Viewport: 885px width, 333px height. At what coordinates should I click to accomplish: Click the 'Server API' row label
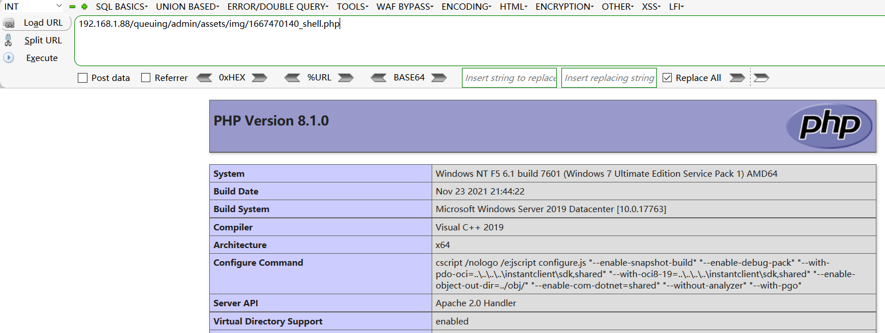click(236, 303)
